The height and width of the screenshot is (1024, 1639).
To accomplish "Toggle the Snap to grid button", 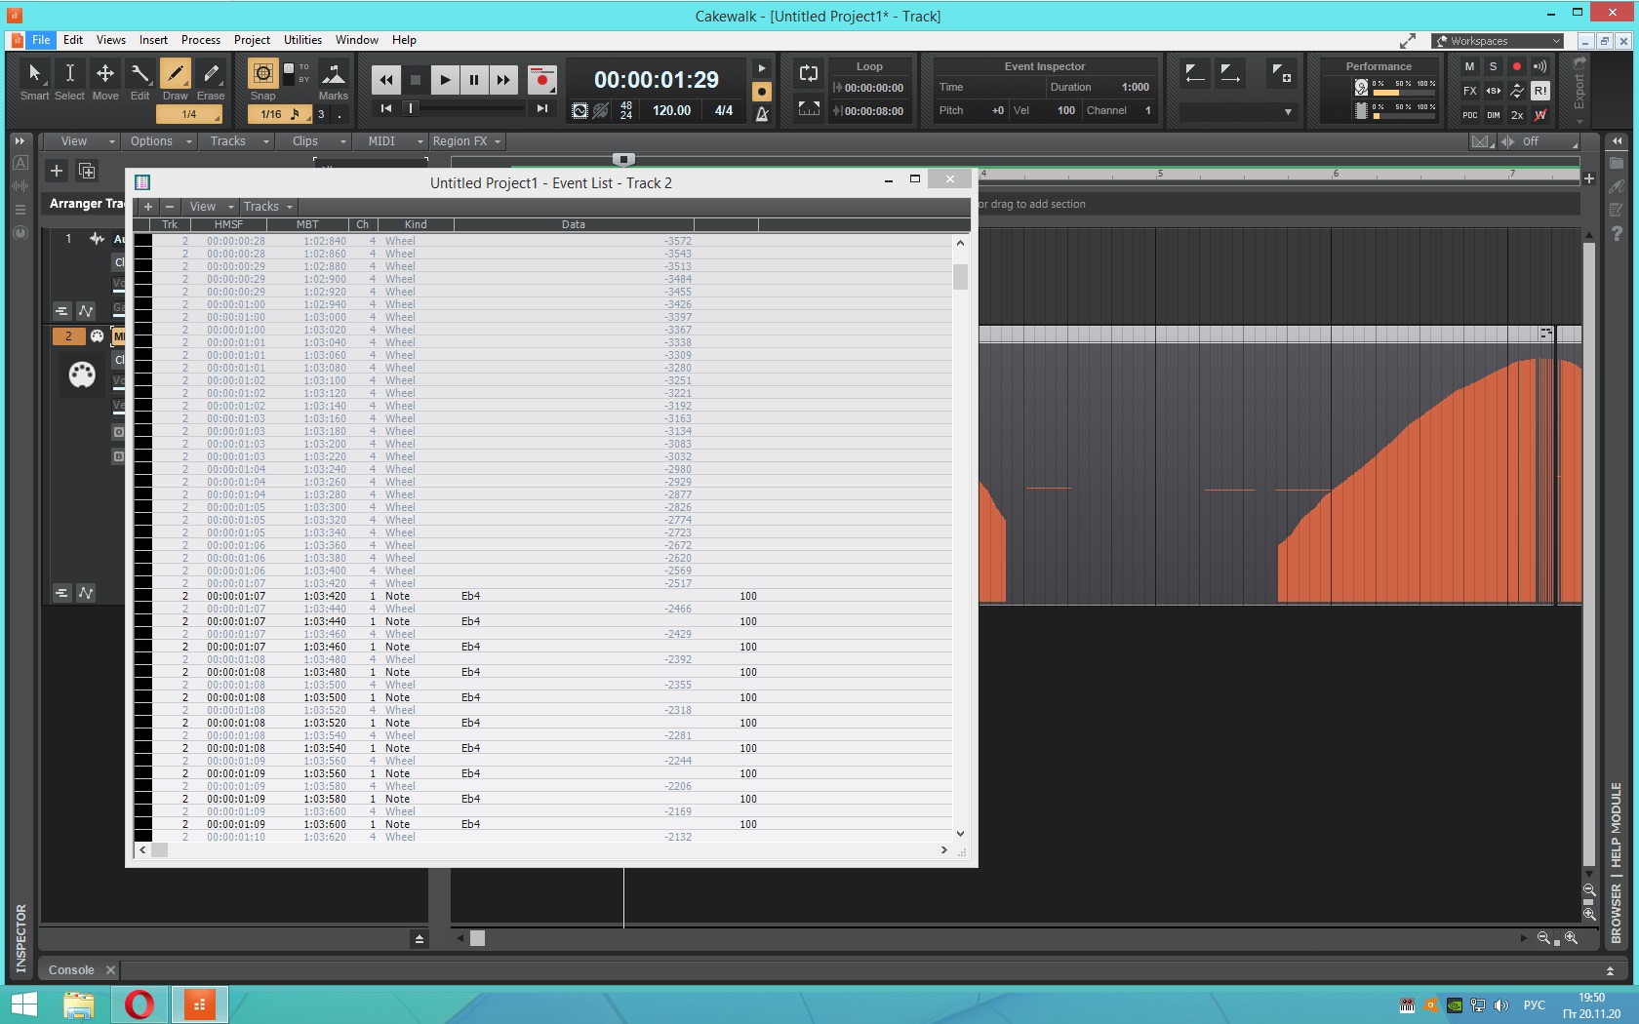I will coord(262,74).
